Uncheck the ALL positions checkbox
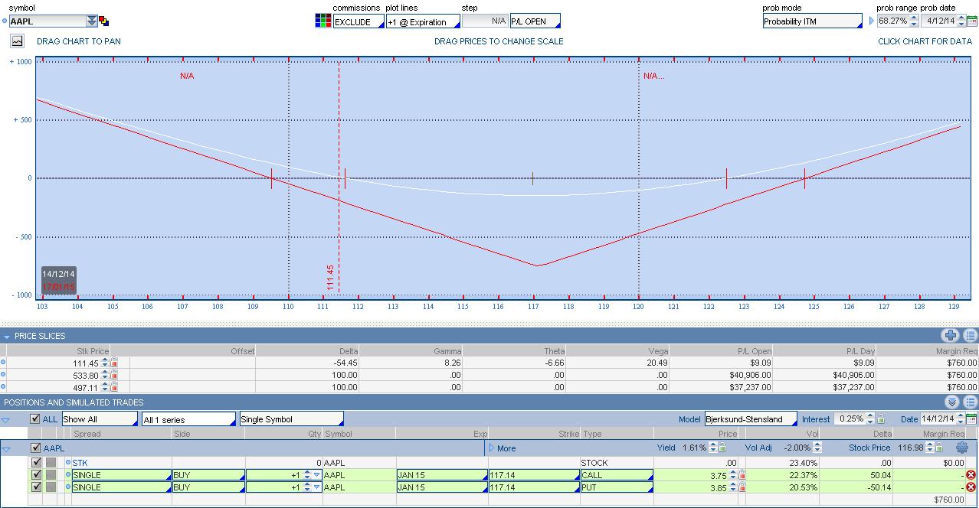The image size is (979, 508). pyautogui.click(x=34, y=419)
